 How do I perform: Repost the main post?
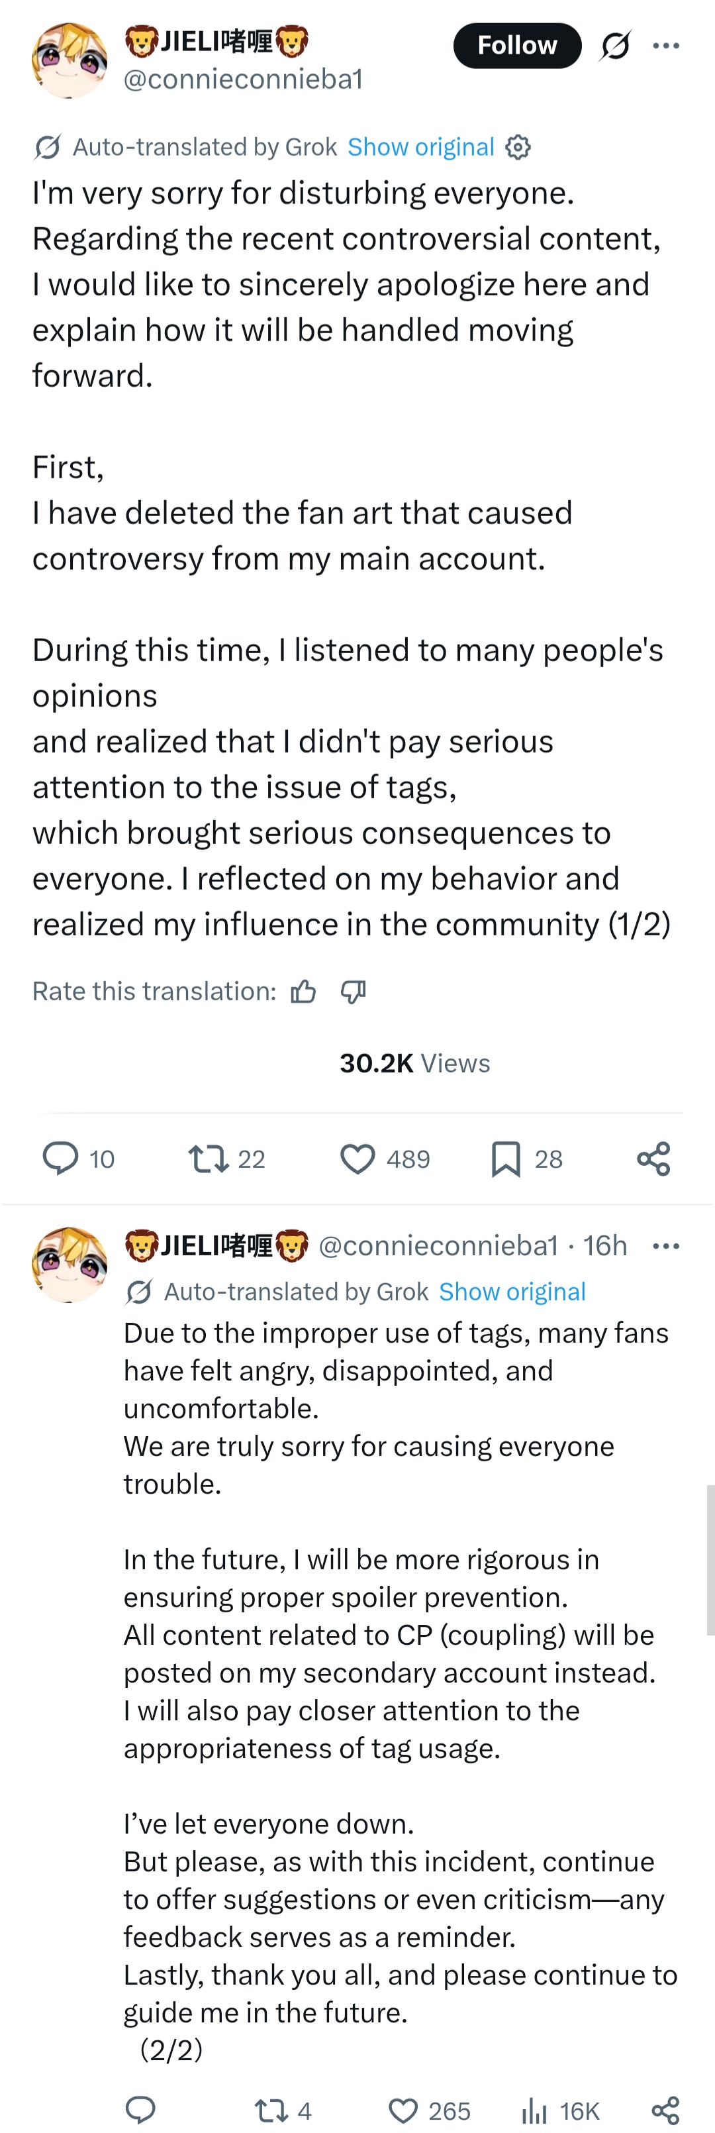(x=209, y=1159)
